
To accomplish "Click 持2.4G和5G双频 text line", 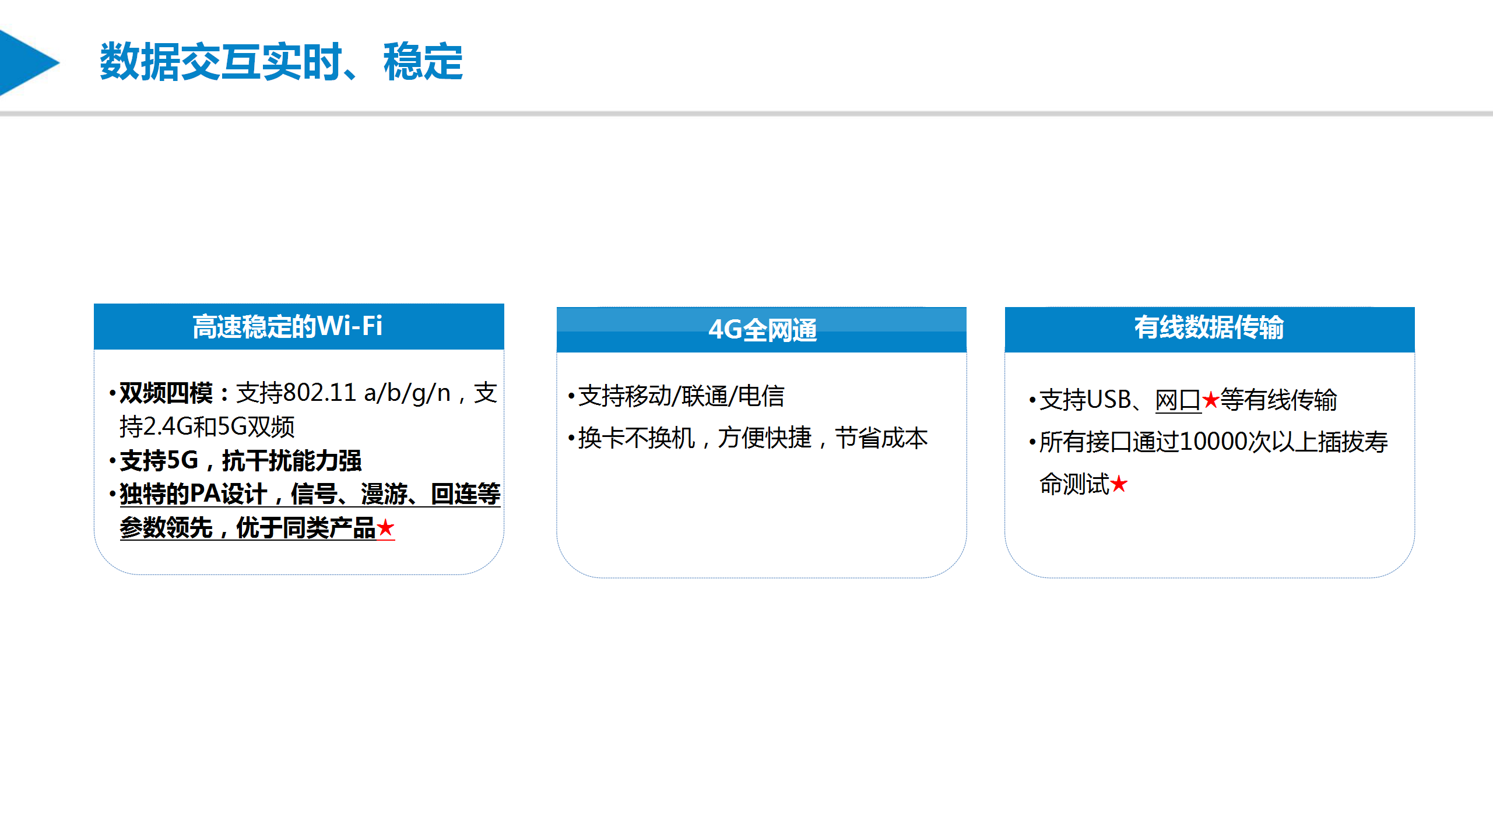I will pyautogui.click(x=207, y=427).
